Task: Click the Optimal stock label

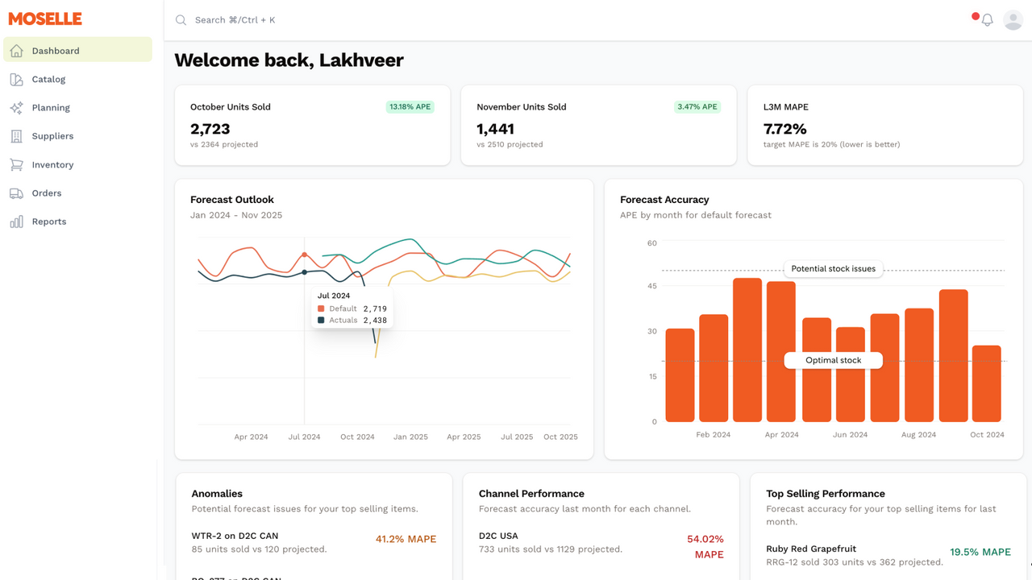Action: pos(833,361)
